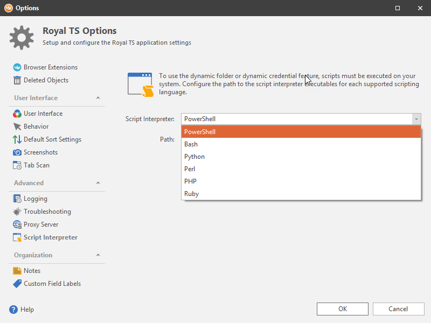Click the Proxy Server globe icon
The height and width of the screenshot is (323, 431).
pyautogui.click(x=17, y=224)
